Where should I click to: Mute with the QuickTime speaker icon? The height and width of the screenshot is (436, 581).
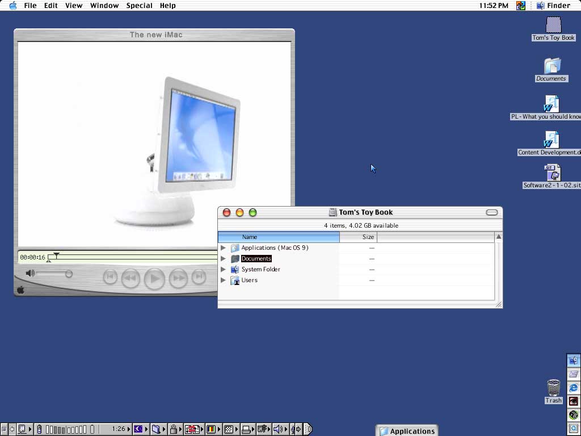pos(30,274)
